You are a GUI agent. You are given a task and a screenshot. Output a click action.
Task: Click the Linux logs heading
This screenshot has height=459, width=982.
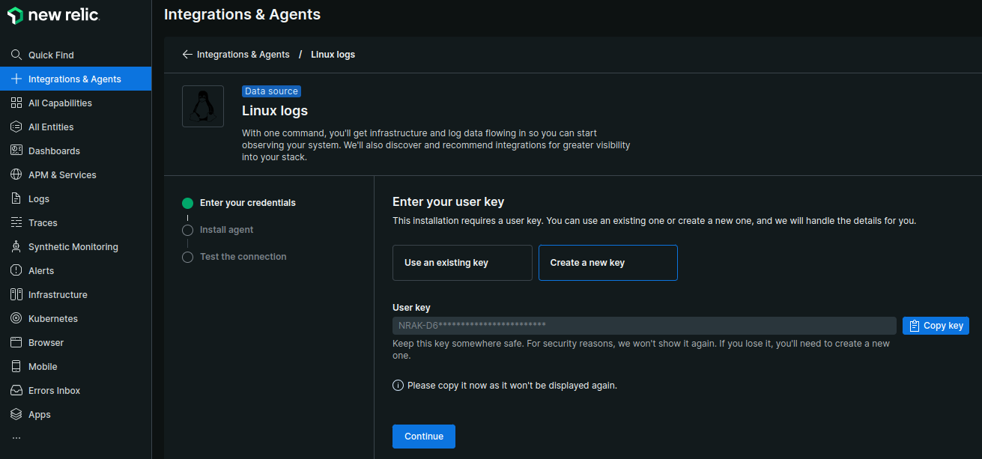(275, 111)
